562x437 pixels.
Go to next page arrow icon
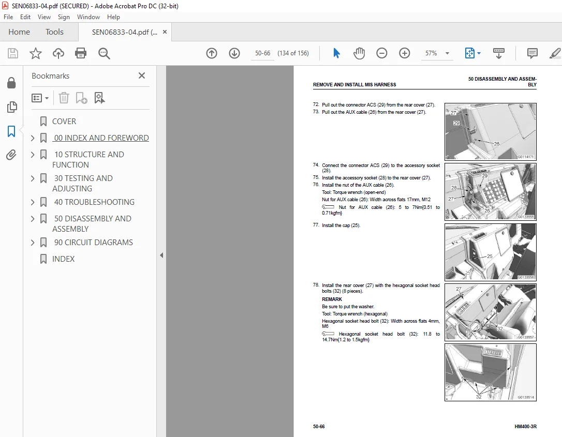click(234, 53)
